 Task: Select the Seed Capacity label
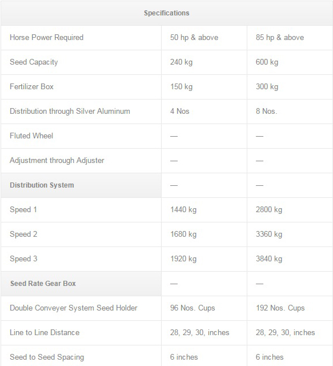pos(34,62)
